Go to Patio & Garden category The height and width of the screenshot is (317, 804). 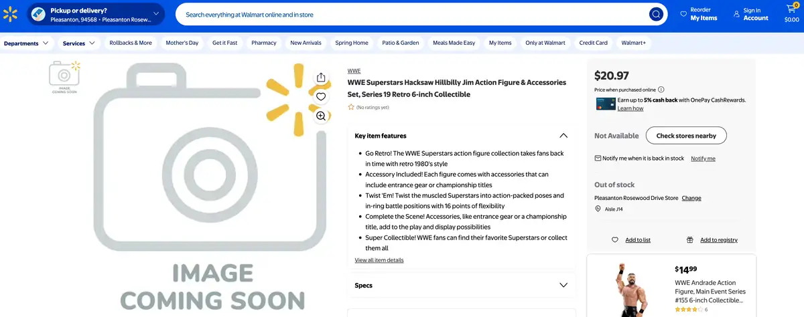coord(400,43)
